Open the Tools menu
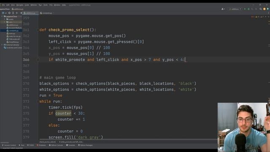This screenshot has width=270, height=152. [46, 5]
